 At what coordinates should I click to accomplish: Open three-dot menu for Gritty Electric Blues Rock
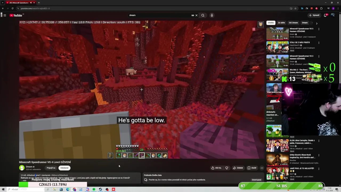pyautogui.click(x=319, y=155)
